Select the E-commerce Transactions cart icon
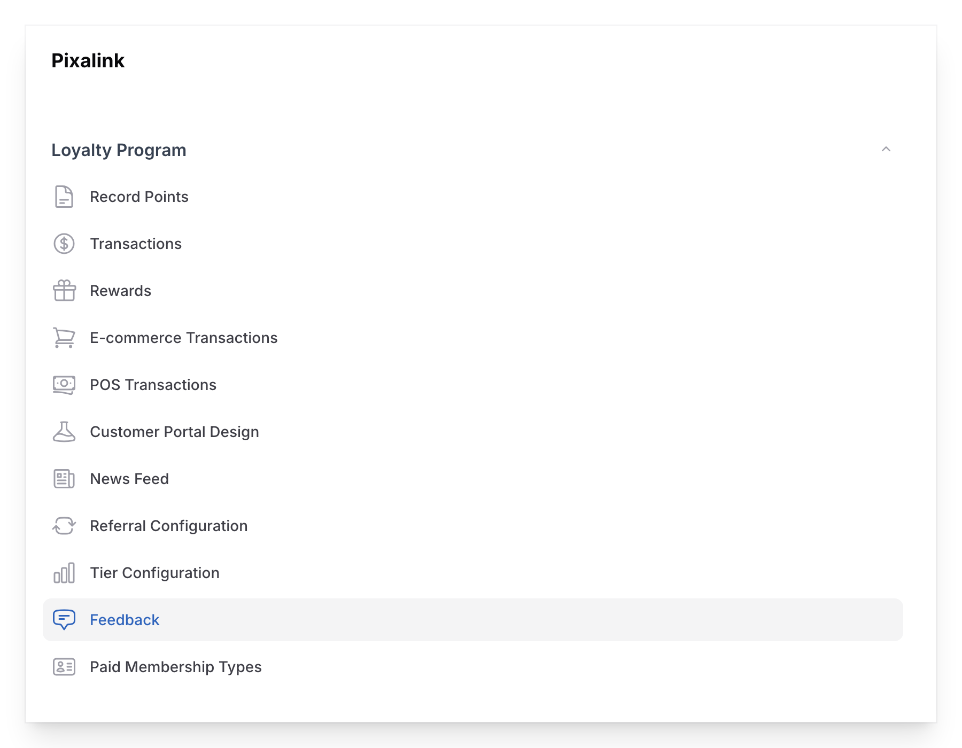The image size is (962, 748). point(64,338)
